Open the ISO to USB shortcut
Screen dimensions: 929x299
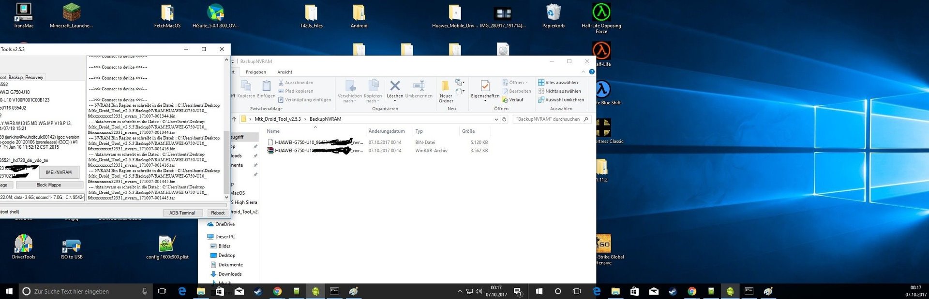coord(71,249)
